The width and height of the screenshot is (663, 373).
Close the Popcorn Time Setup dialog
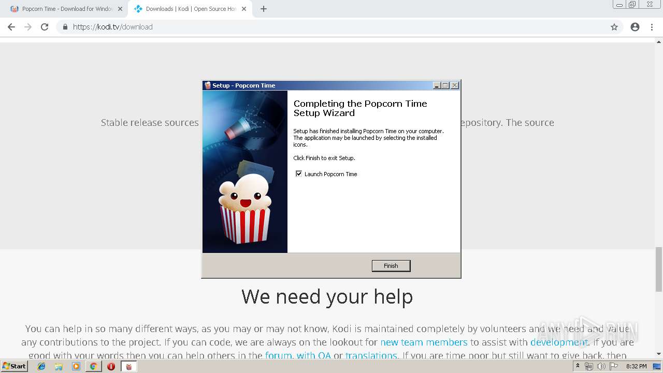pyautogui.click(x=455, y=85)
